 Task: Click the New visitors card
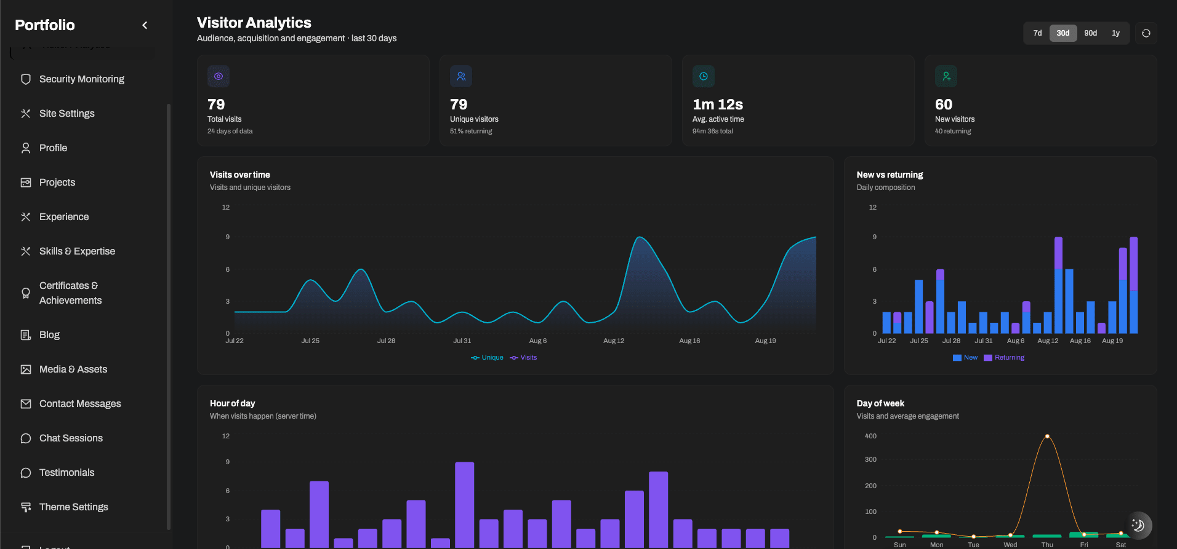click(x=1041, y=101)
